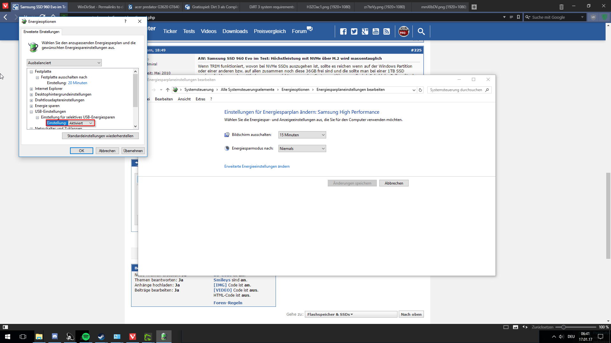Image resolution: width=611 pixels, height=343 pixels.
Task: Click the magnifier search icon in header
Action: pos(421,31)
